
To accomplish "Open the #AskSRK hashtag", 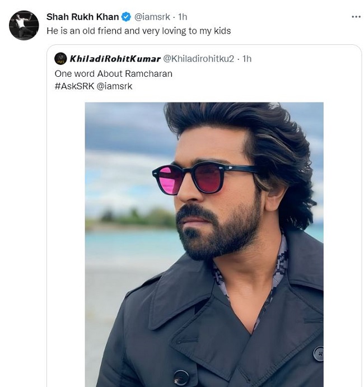I will pyautogui.click(x=75, y=86).
